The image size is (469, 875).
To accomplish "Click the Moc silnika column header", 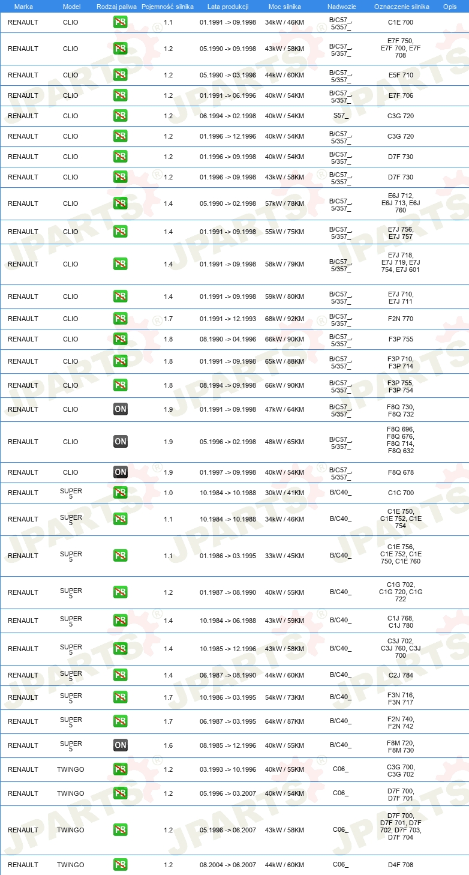I will click(285, 6).
